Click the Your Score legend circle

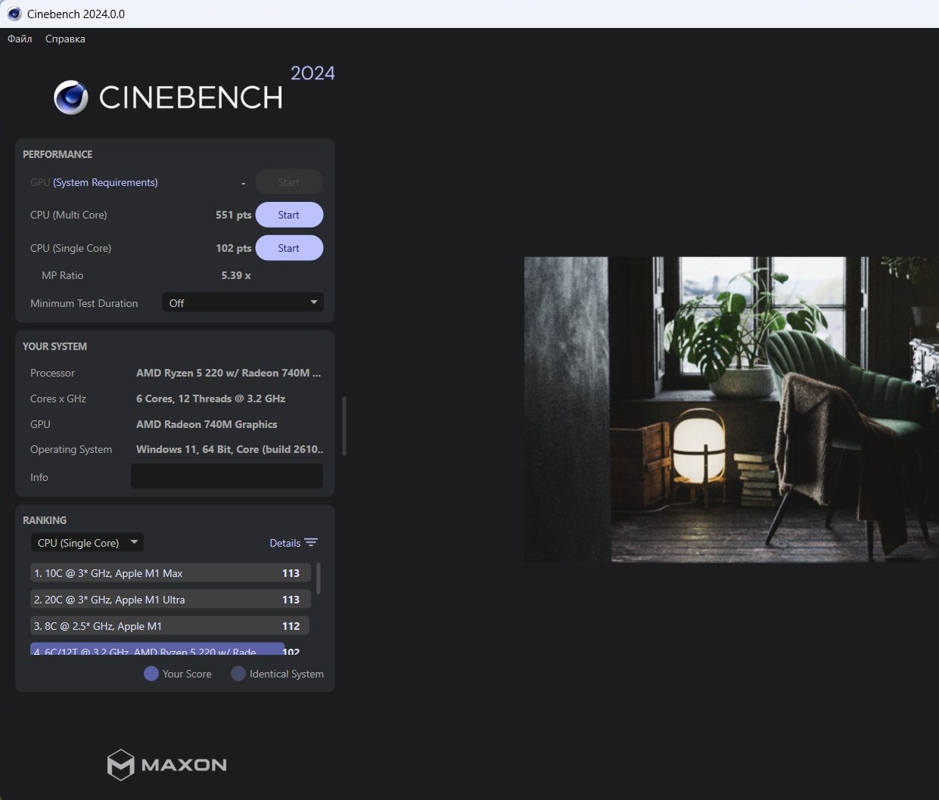pyautogui.click(x=151, y=674)
